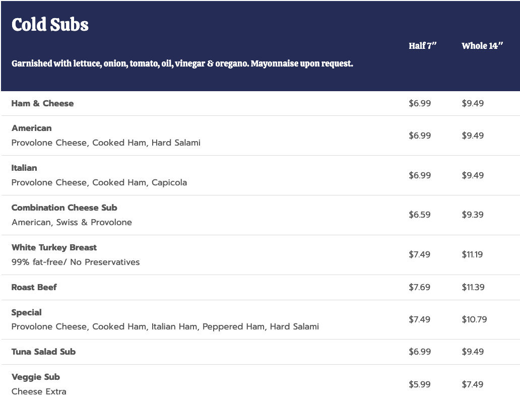
Task: Click the Whole 14" column header
Action: point(482,46)
